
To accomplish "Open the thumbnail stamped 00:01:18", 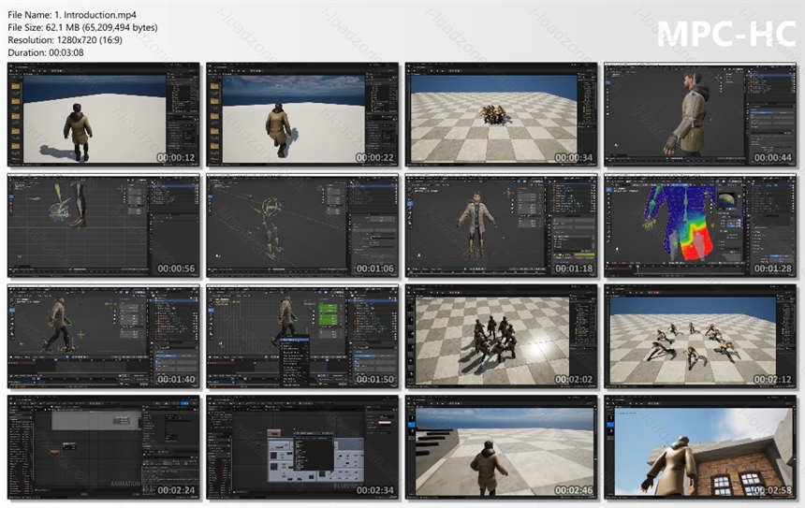I will click(501, 225).
